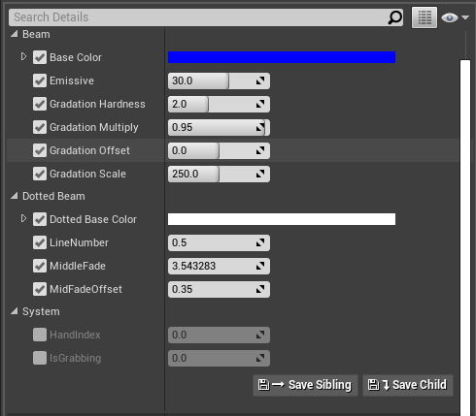Click the Gradation Offset spin arrow icon
Viewport: 476px width, 416px height.
[260, 150]
